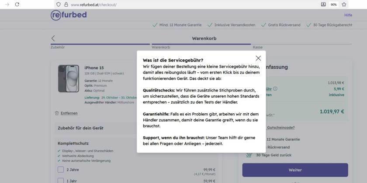Click the trash icon beside Entfernen
The image size is (367, 183).
[x=57, y=113]
